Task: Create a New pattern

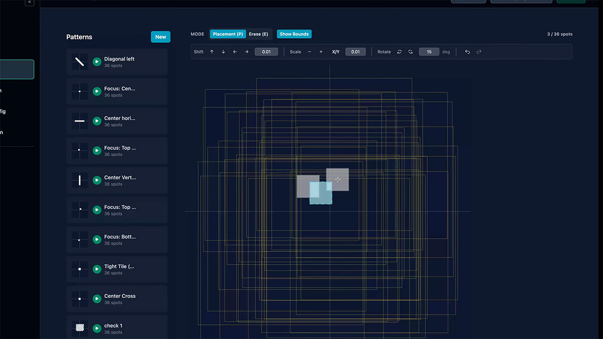Action: pos(160,37)
